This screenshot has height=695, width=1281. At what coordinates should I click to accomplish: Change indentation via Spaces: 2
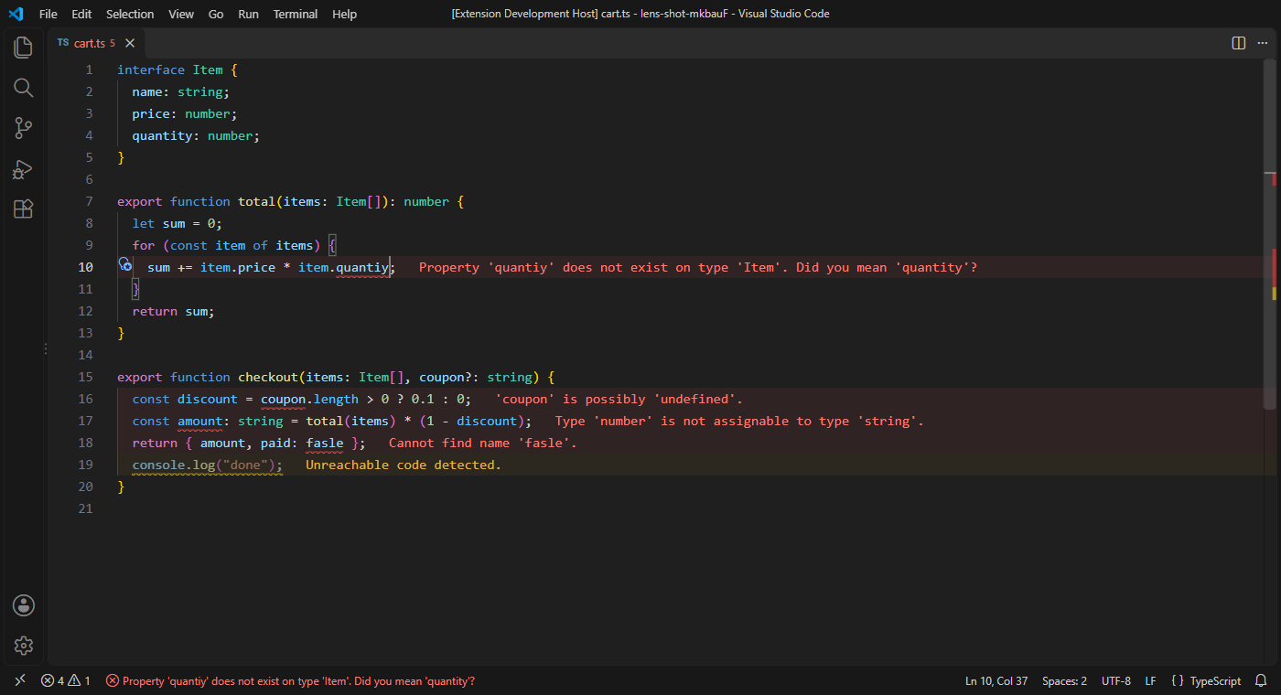[x=1064, y=681]
